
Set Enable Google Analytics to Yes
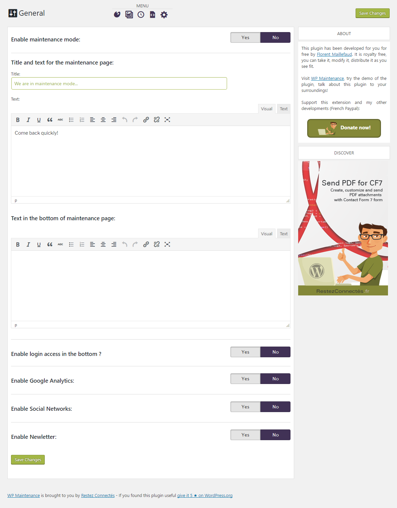(x=245, y=379)
